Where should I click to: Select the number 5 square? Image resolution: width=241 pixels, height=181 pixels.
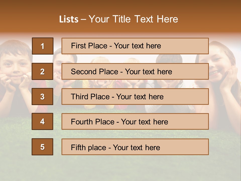[x=42, y=147]
